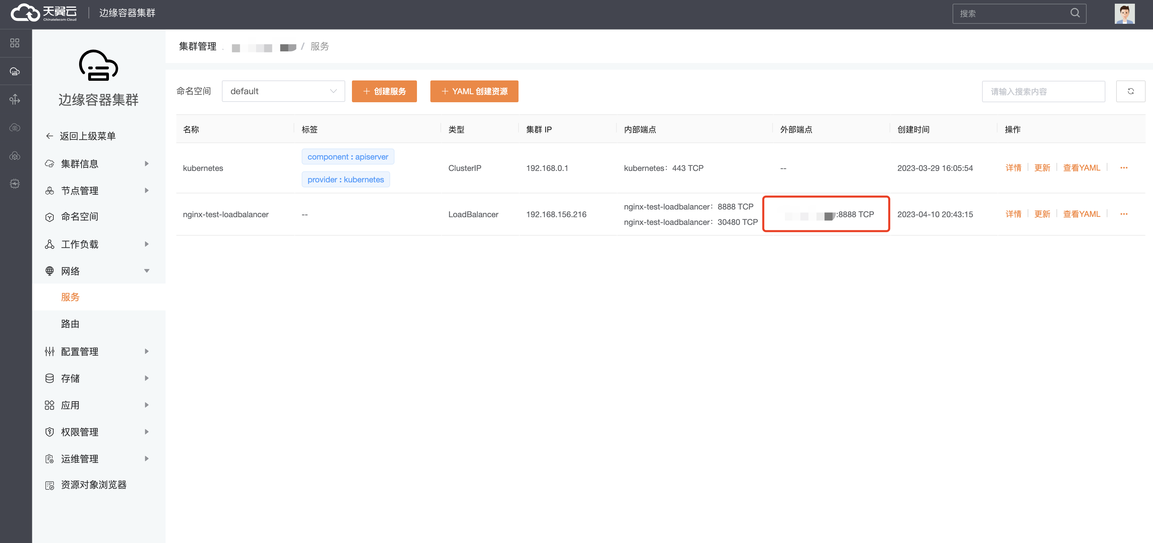Expand 应用 submenu arrow
The width and height of the screenshot is (1153, 543).
click(146, 405)
